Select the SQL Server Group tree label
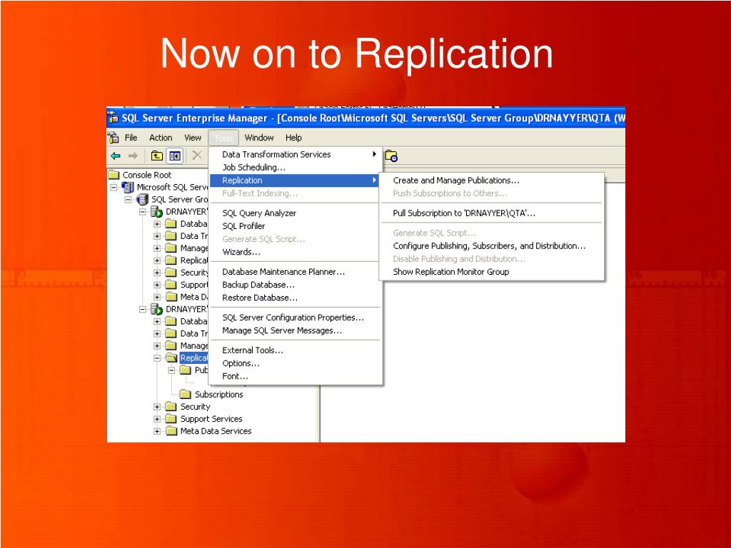 [179, 199]
